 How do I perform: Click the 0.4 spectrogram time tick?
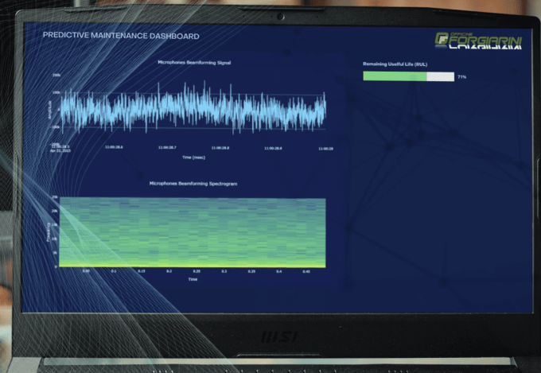click(x=278, y=271)
